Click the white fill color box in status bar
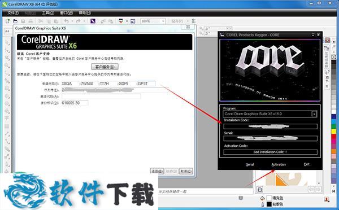This screenshot has height=210, width=339. click(x=269, y=198)
